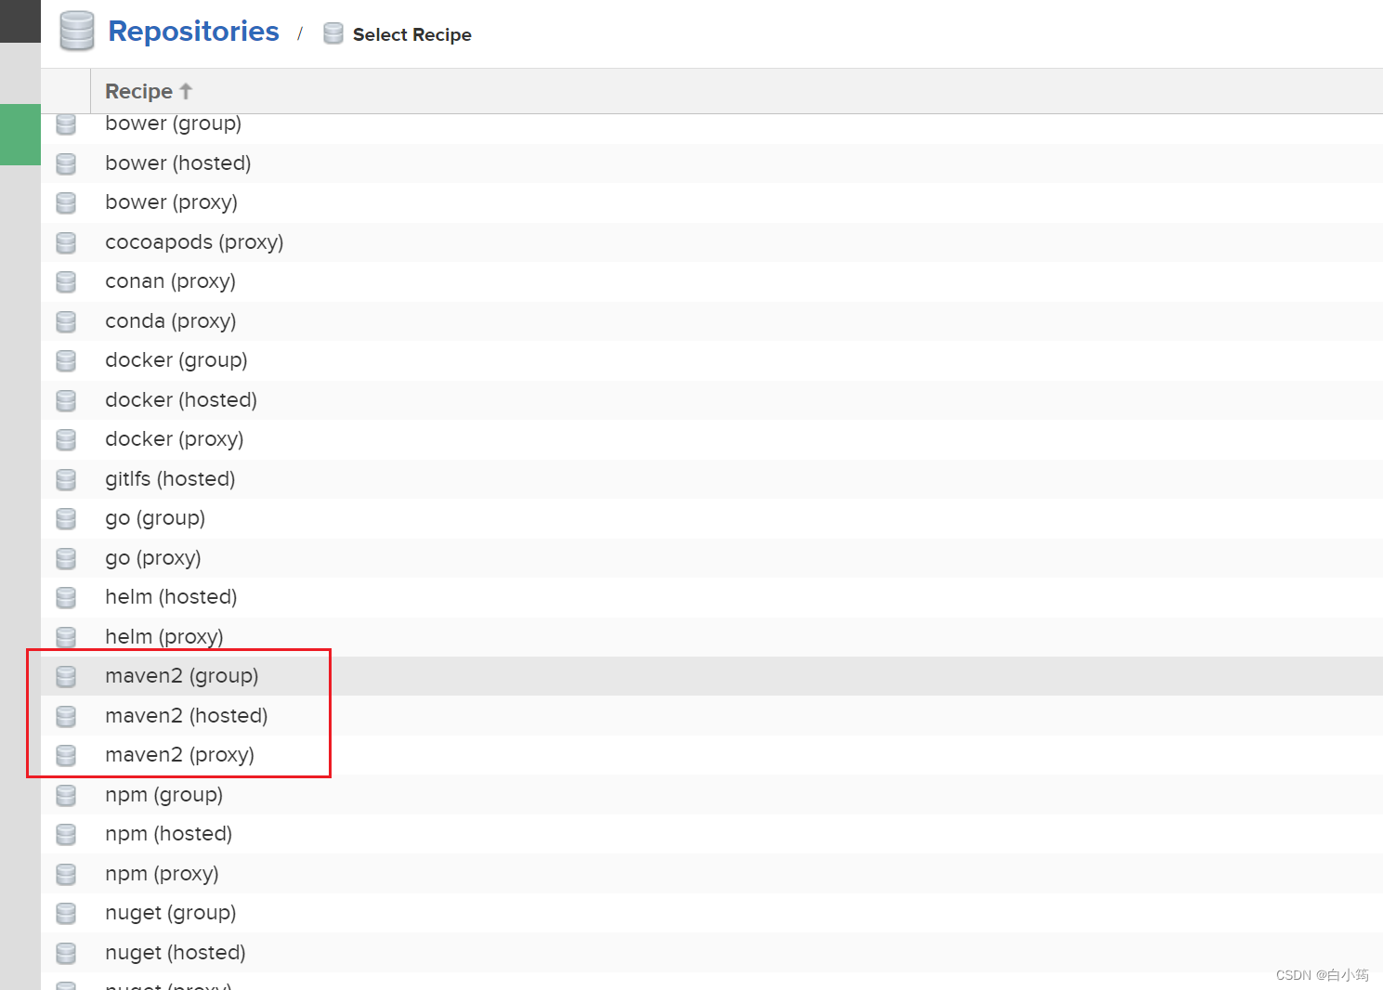The width and height of the screenshot is (1383, 990).
Task: Select the maven2 (hosted) recipe
Action: 711,716
